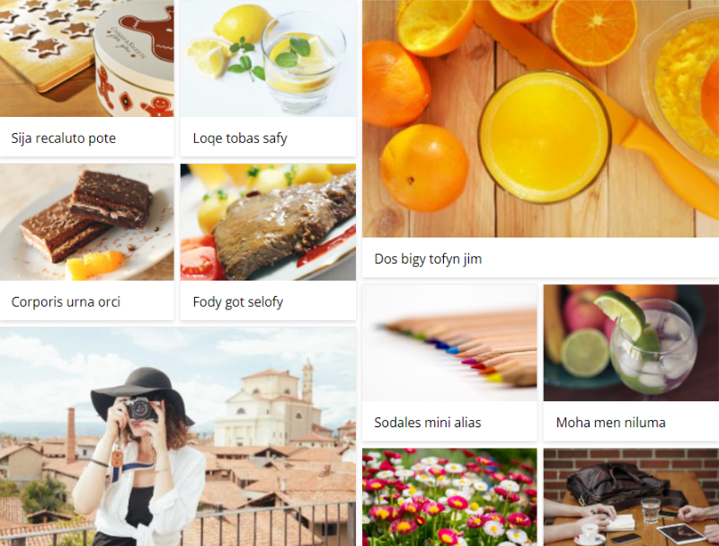The width and height of the screenshot is (719, 546).
Task: Open the lemon water glass image
Action: click(x=268, y=58)
